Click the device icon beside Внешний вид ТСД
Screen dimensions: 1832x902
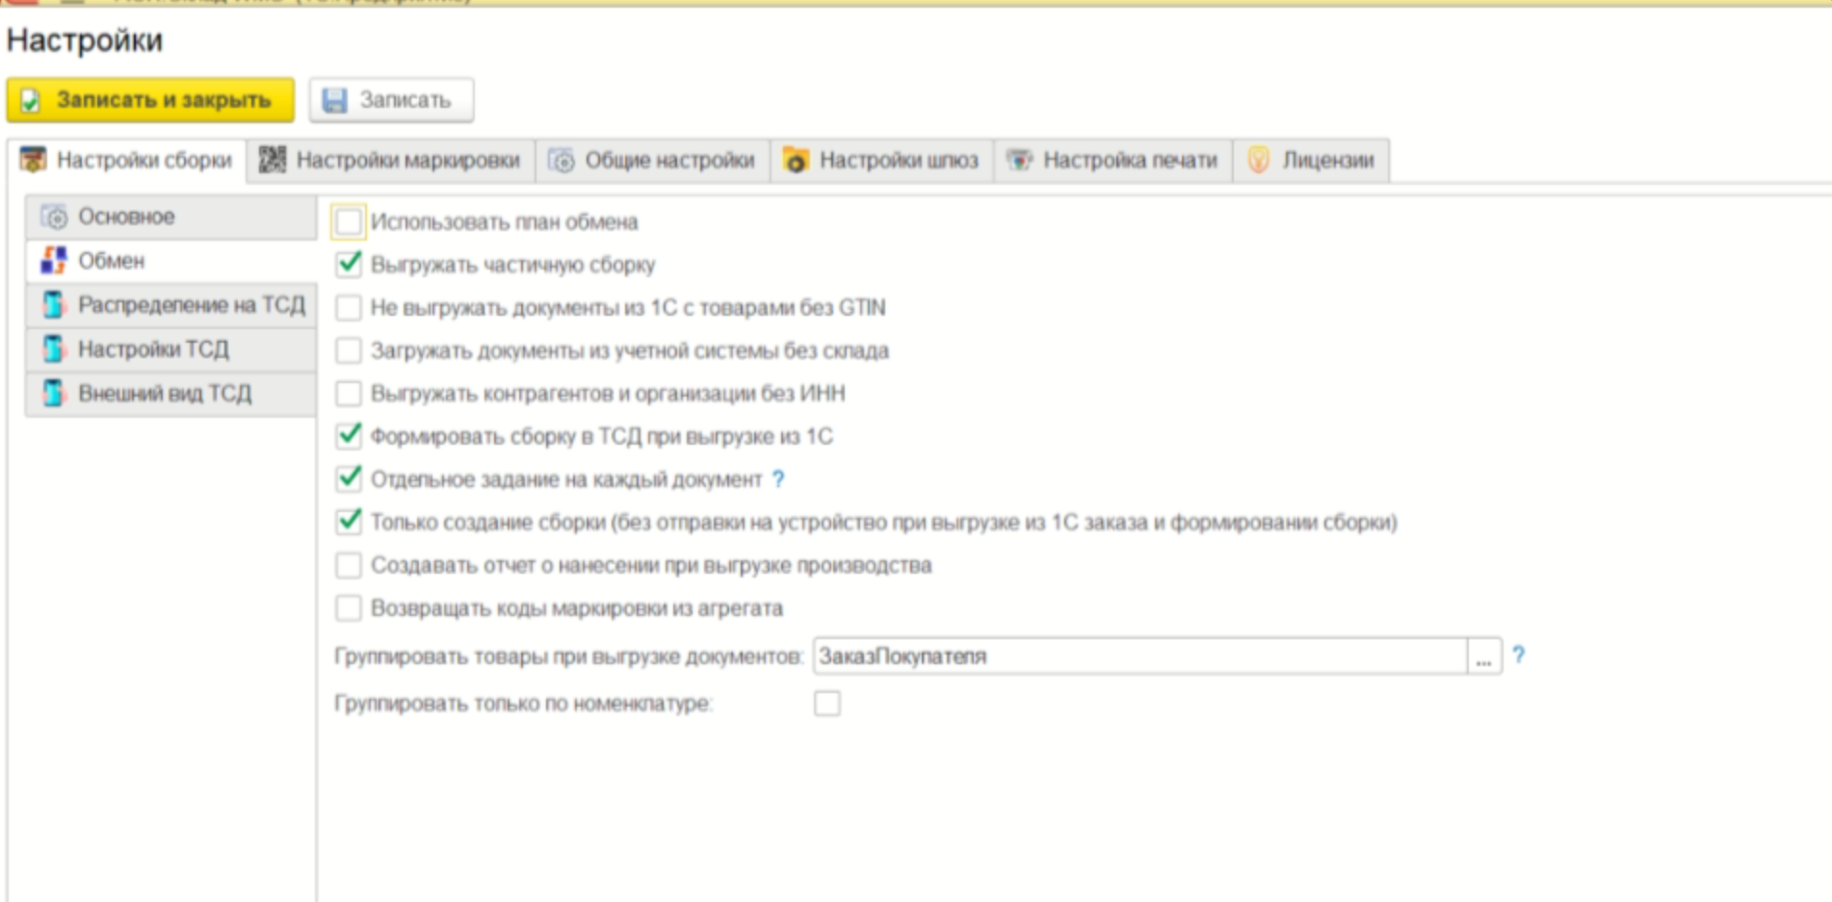tap(54, 394)
